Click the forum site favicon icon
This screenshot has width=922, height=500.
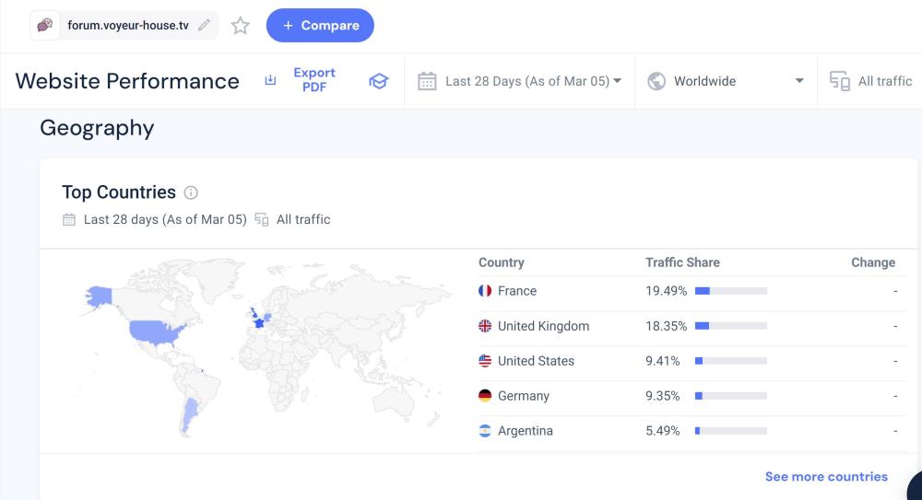[x=46, y=26]
